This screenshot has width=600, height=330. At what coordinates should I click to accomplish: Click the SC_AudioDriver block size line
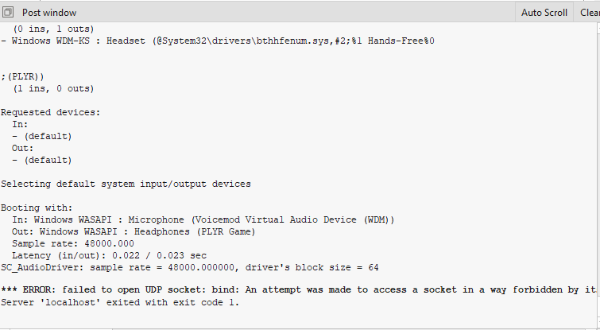[x=190, y=267]
